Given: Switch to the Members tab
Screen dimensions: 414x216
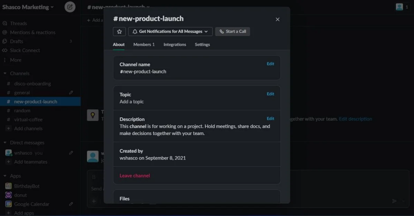Looking at the screenshot, I should point(144,45).
